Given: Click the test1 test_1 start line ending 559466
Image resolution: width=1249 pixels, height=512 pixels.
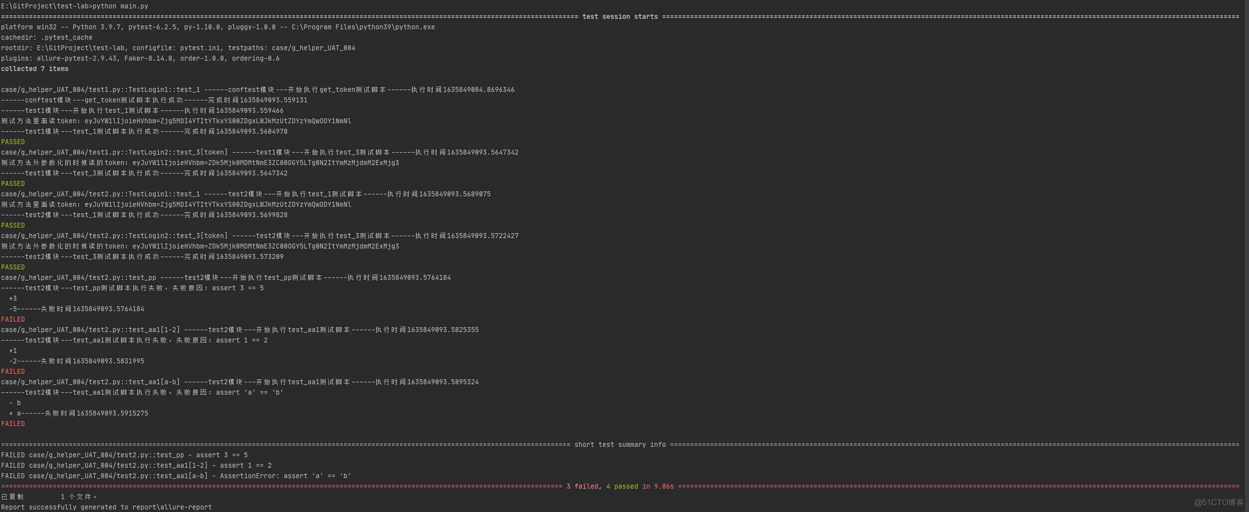Looking at the screenshot, I should (x=142, y=110).
